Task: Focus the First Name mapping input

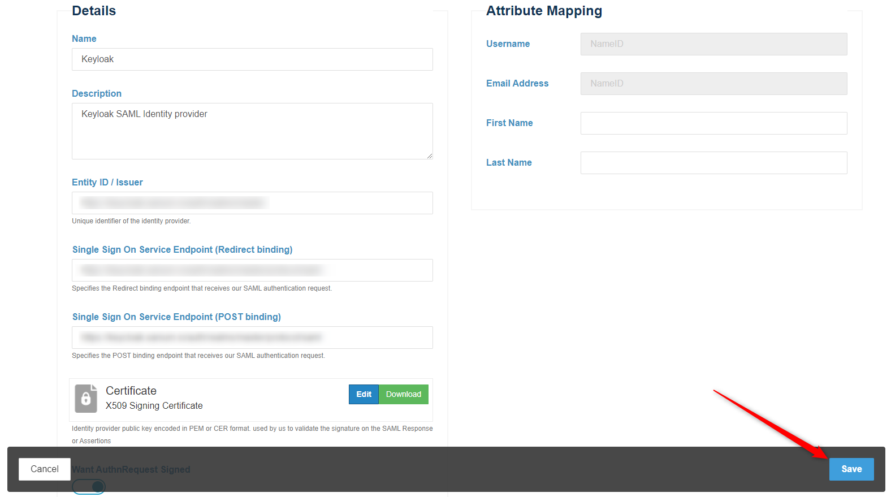Action: pos(713,123)
